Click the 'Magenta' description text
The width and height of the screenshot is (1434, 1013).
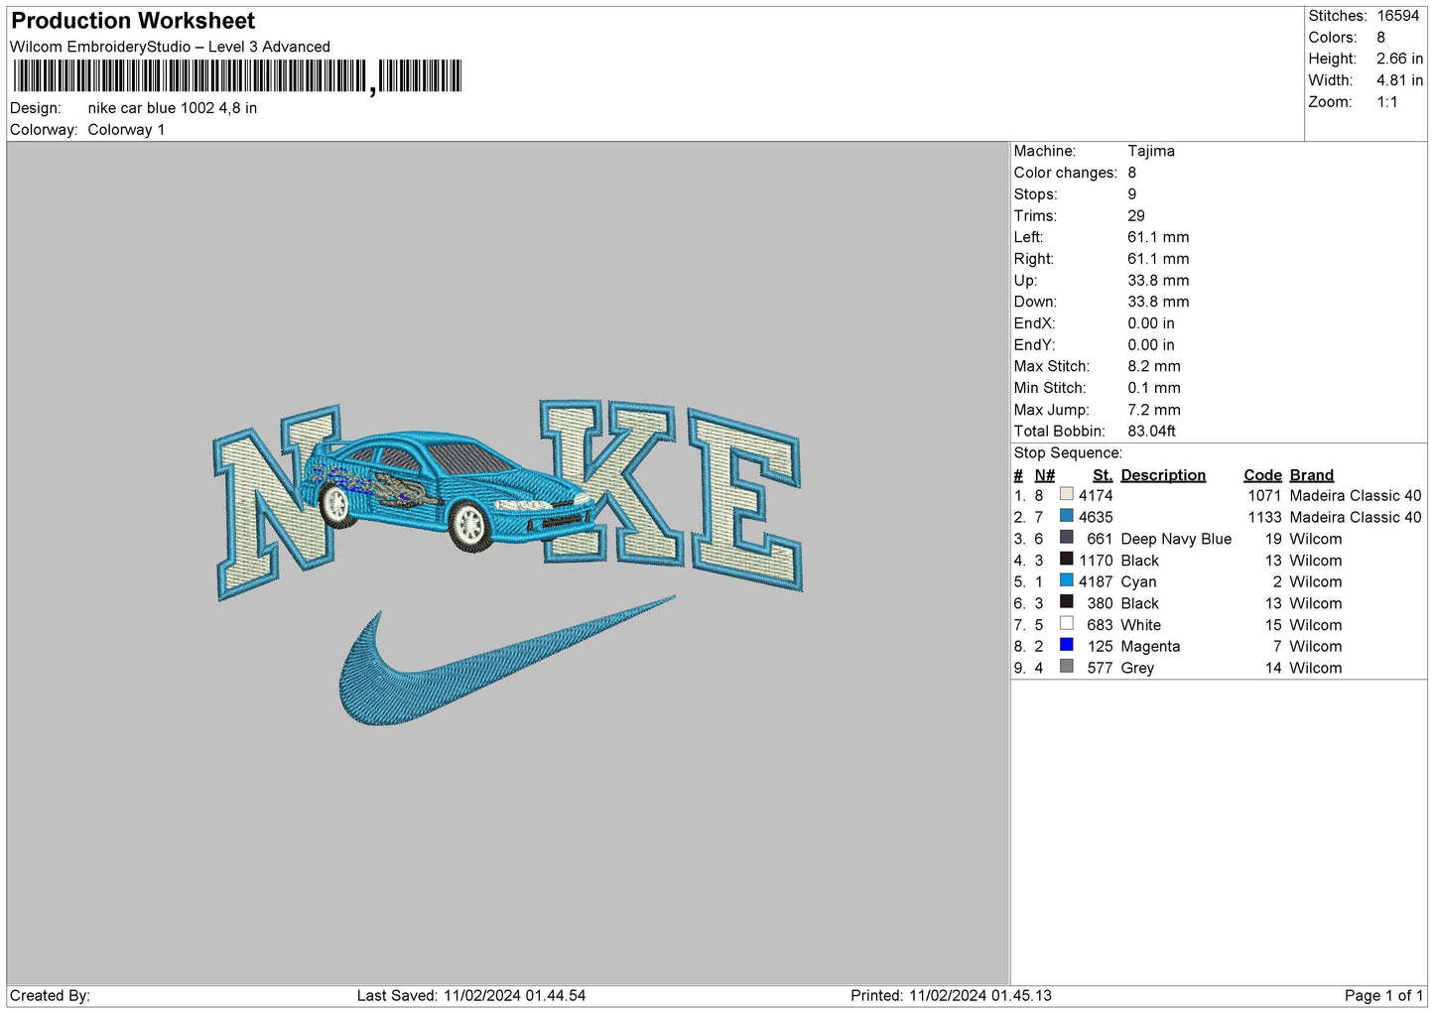[1150, 646]
